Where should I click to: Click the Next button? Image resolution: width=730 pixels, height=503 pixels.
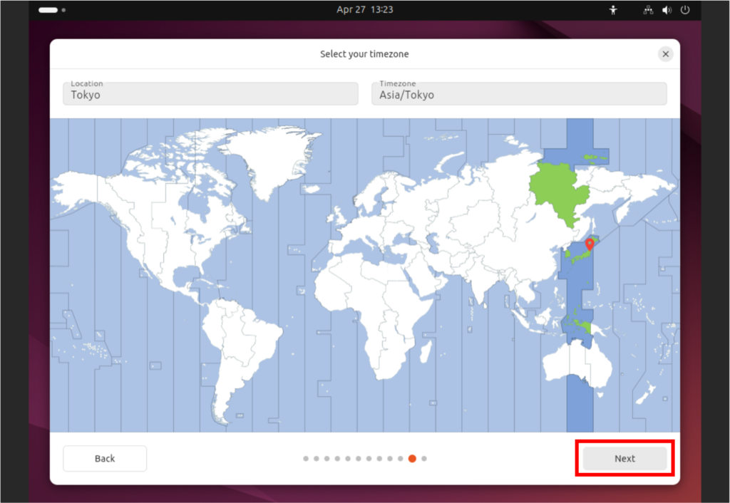pos(624,458)
